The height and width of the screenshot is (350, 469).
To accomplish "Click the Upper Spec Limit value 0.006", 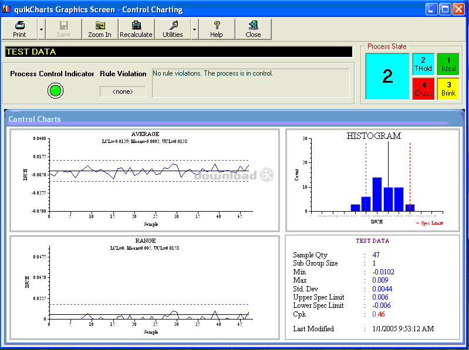I will (380, 297).
